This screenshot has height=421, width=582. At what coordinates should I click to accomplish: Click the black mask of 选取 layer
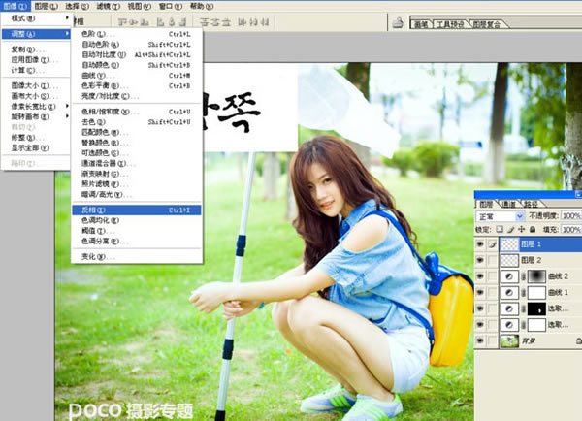point(536,308)
